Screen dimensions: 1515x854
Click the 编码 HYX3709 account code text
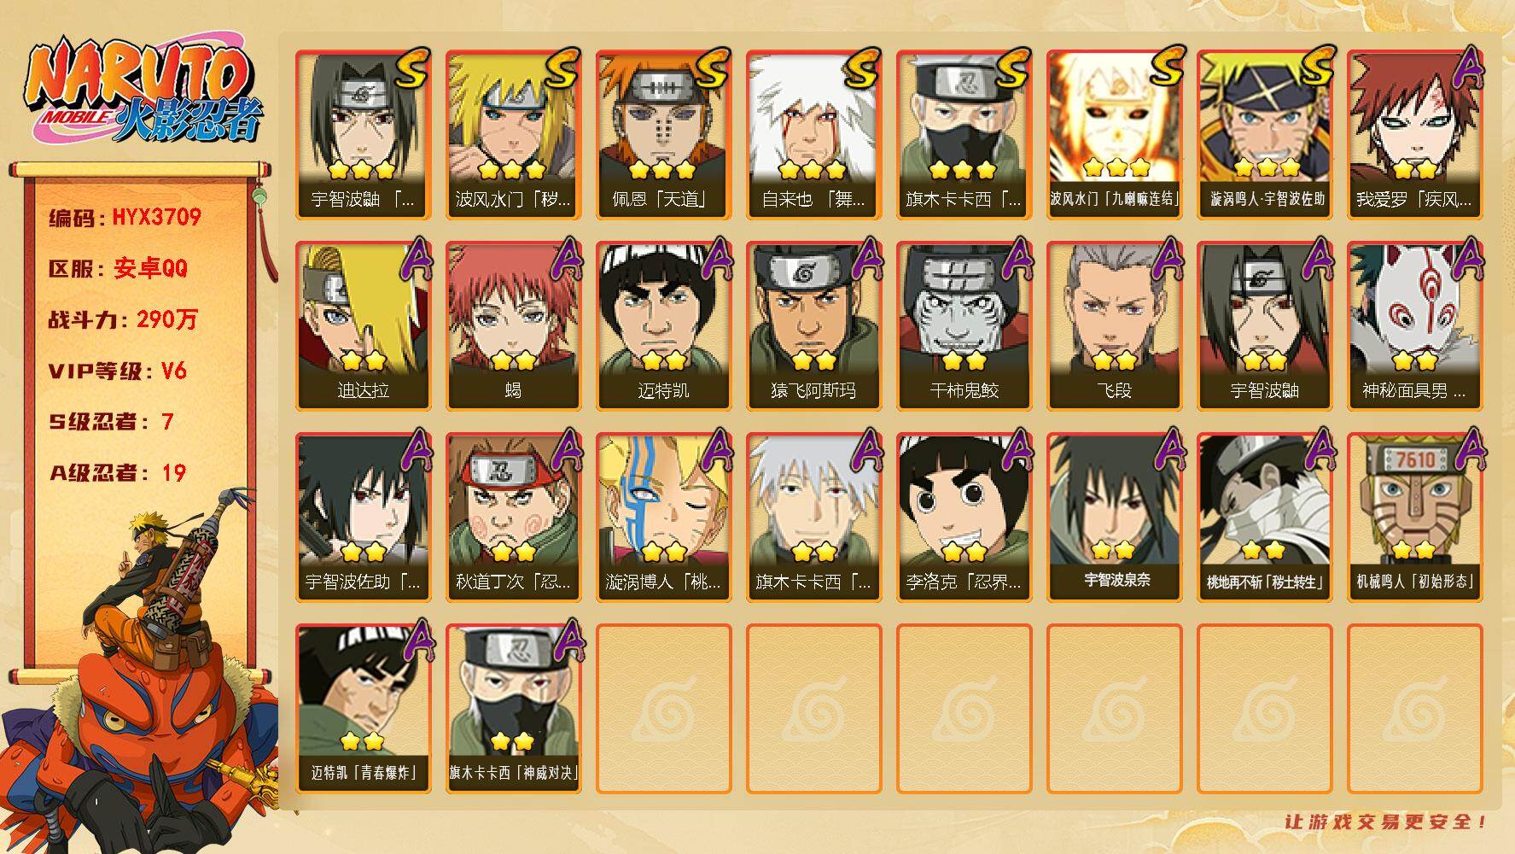(125, 217)
